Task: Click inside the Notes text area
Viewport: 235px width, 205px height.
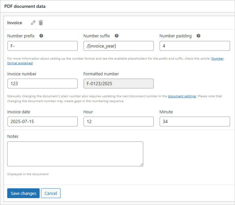Action: (75, 154)
